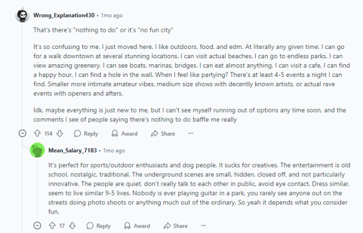This screenshot has width=363, height=233.
Task: Click the reply's 1mo ago timestamp
Action: (x=114, y=150)
